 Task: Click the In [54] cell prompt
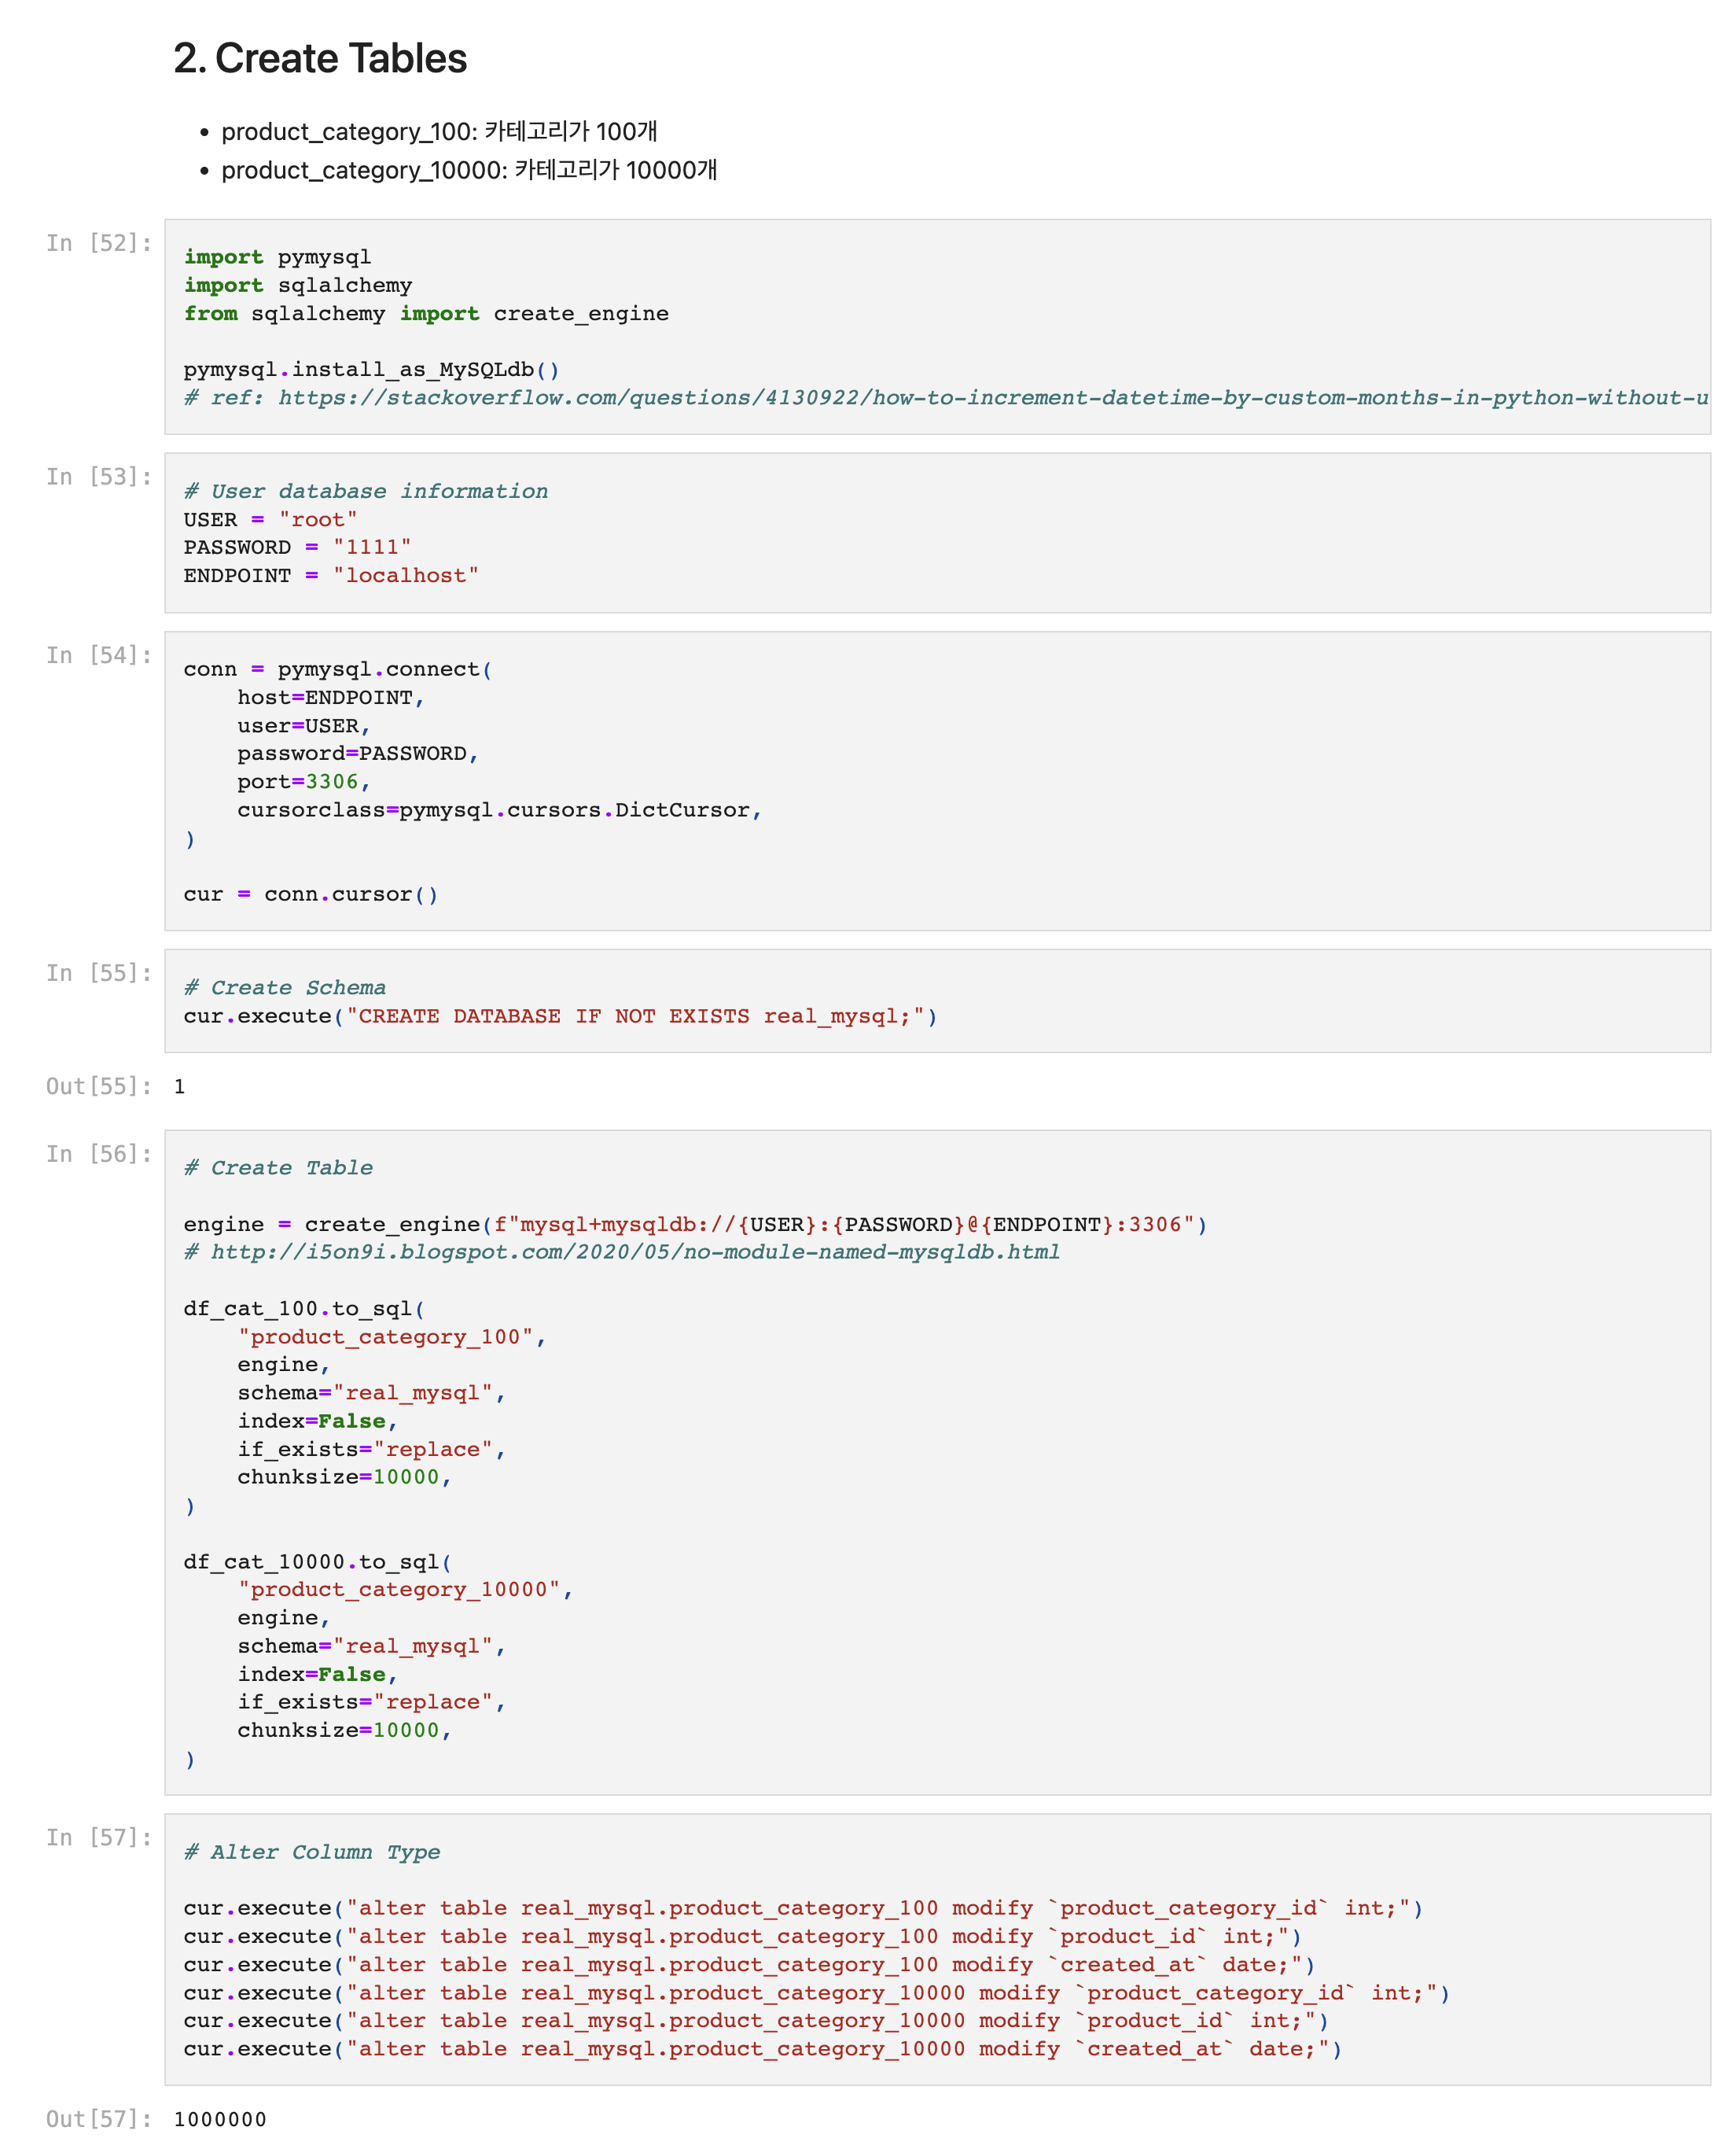point(98,655)
